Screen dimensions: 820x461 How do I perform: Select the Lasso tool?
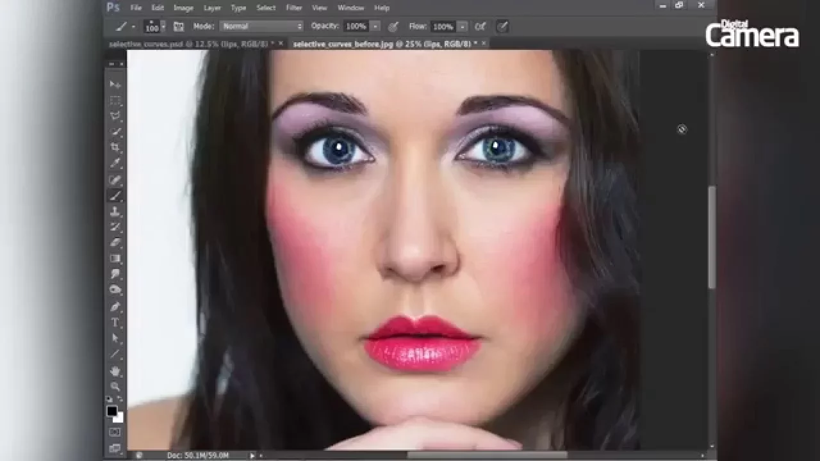click(x=115, y=116)
